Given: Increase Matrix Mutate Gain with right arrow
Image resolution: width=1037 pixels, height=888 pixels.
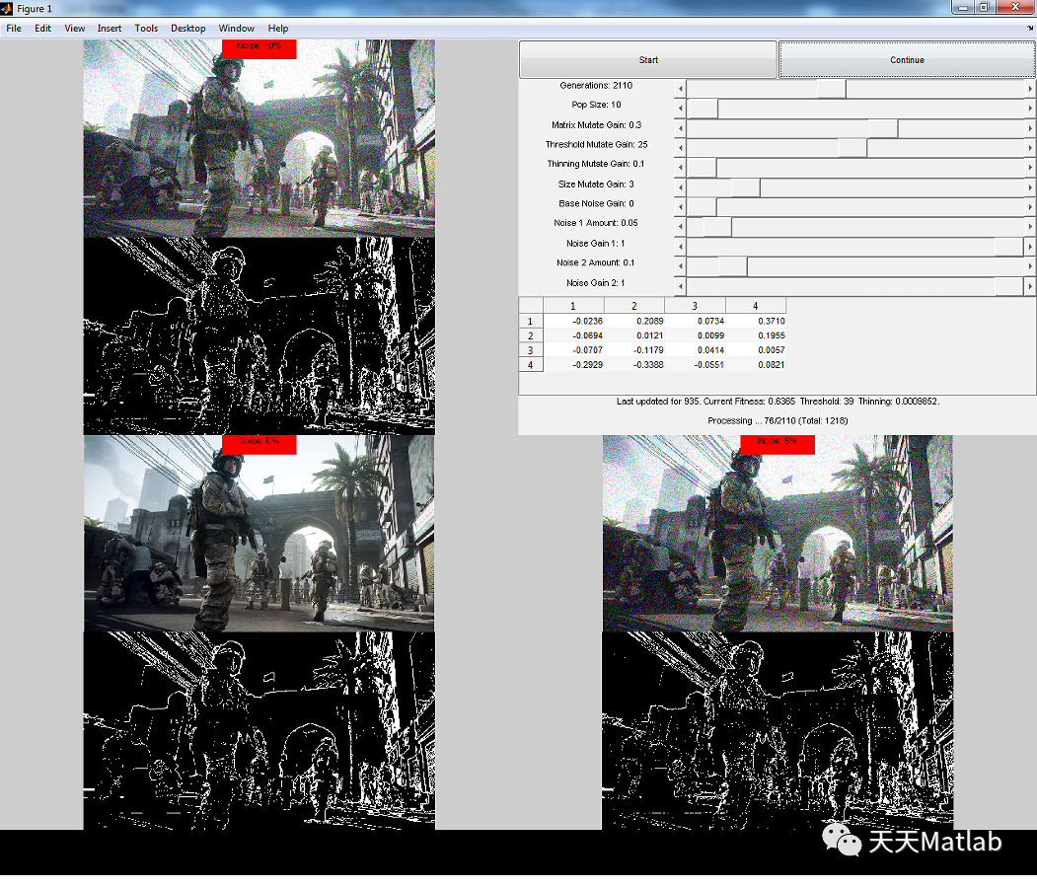Looking at the screenshot, I should coord(1030,128).
